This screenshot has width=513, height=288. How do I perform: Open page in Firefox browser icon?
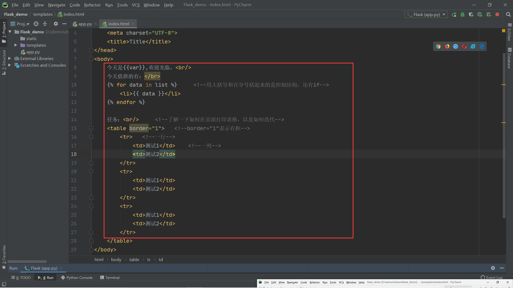pyautogui.click(x=447, y=46)
